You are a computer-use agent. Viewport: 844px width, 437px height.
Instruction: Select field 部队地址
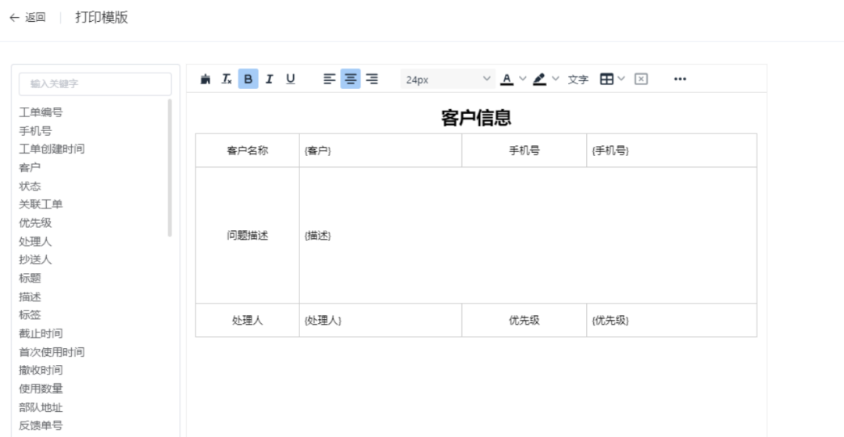[x=41, y=407]
